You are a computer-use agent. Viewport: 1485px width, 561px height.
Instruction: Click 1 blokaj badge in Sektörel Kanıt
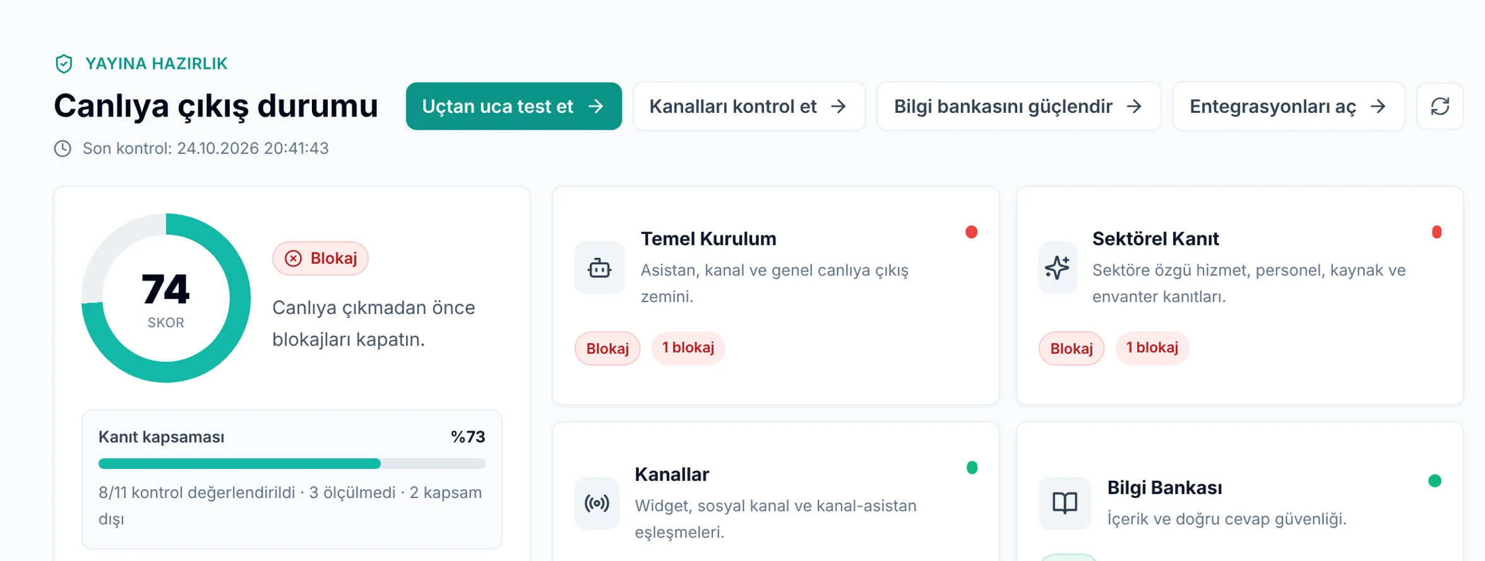click(x=1152, y=348)
